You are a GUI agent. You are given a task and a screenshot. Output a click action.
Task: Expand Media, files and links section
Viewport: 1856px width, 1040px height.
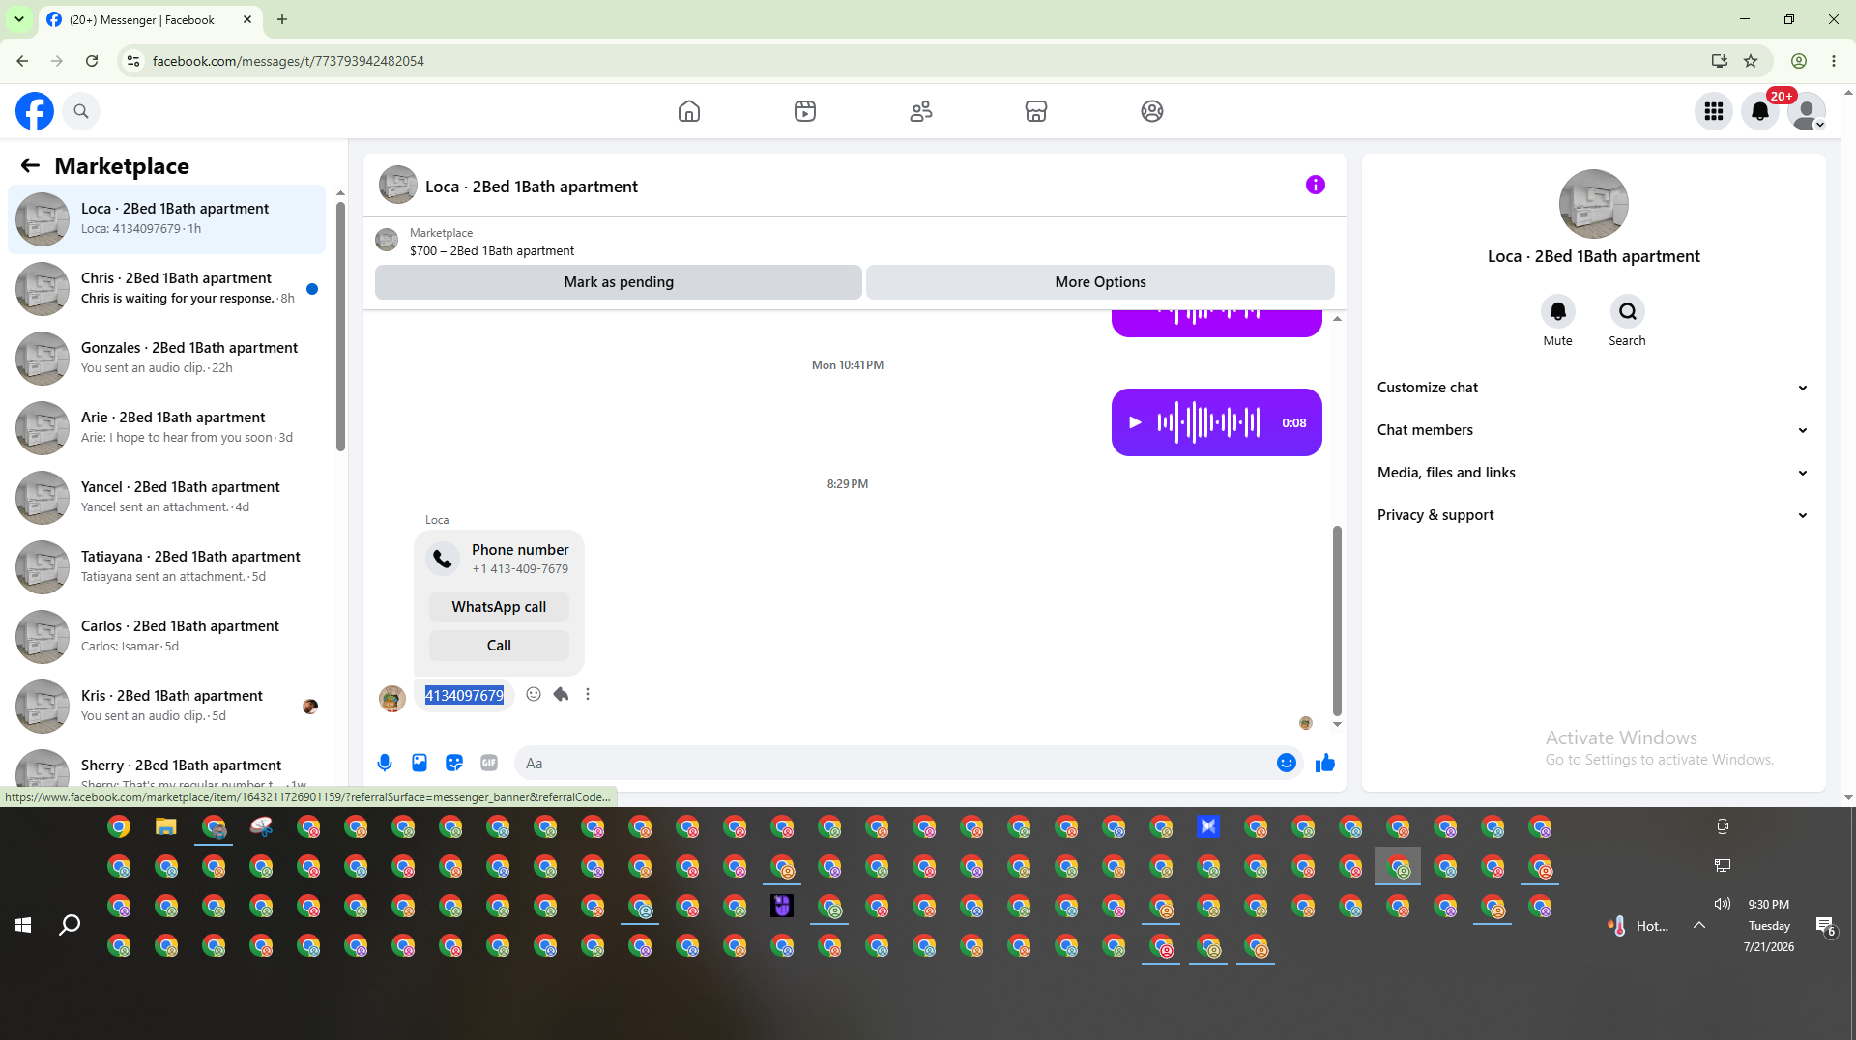[x=1594, y=473]
